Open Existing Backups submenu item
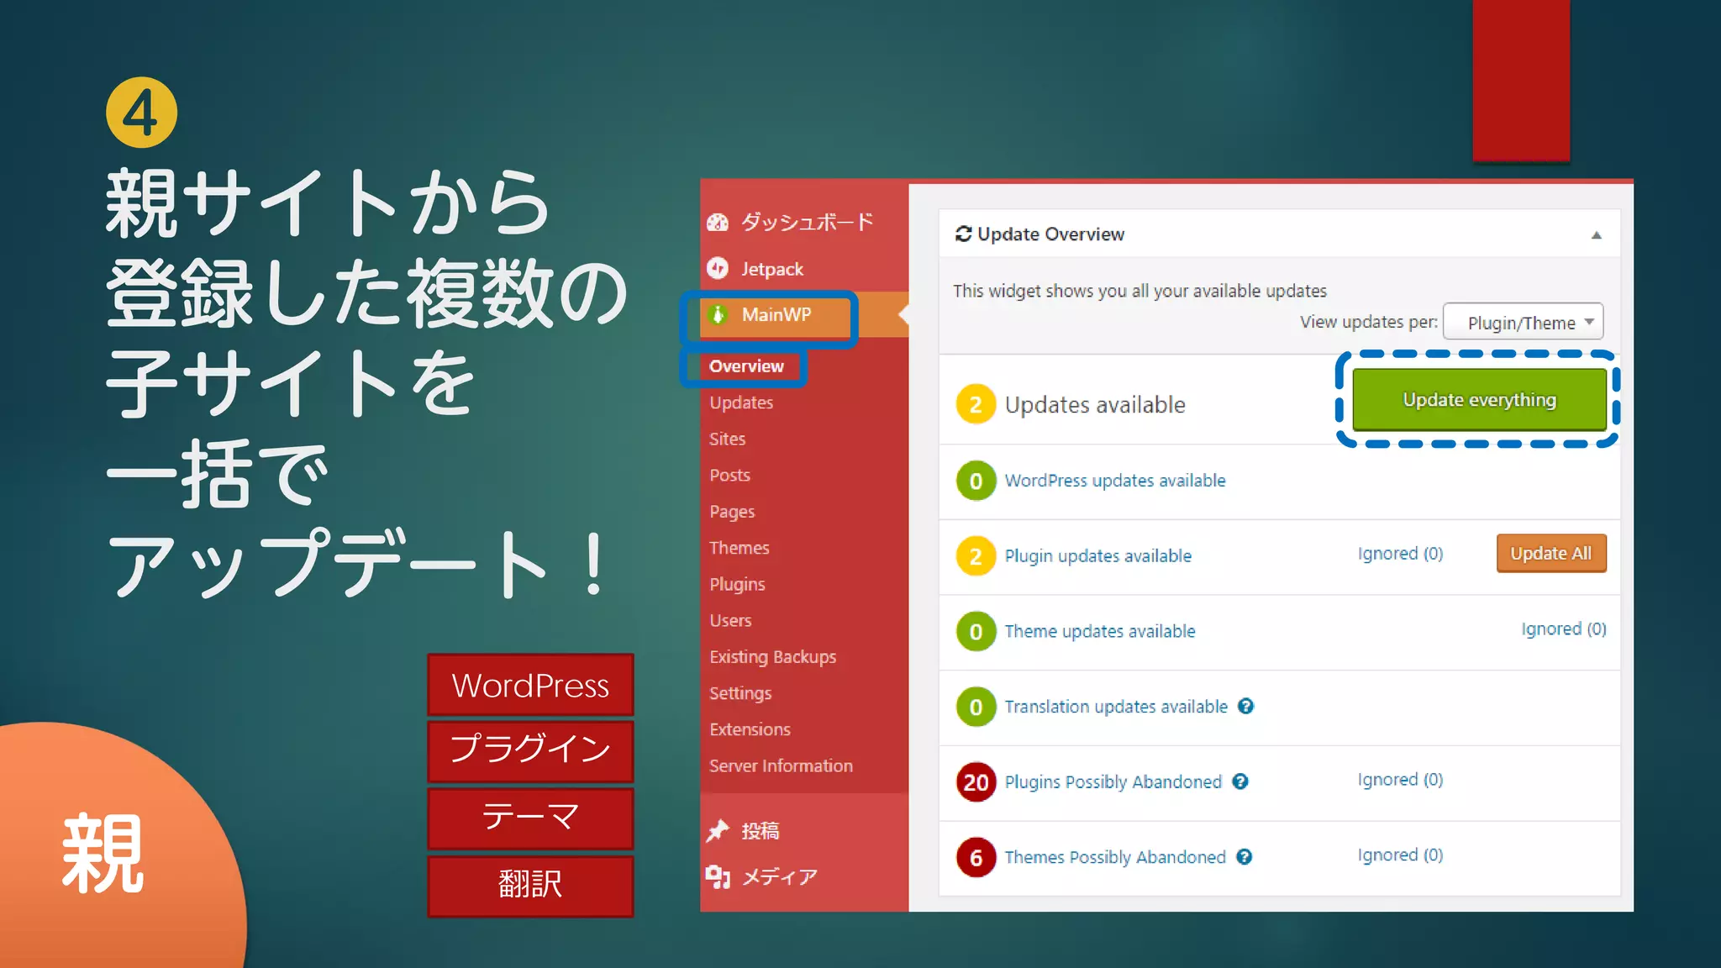 point(772,657)
